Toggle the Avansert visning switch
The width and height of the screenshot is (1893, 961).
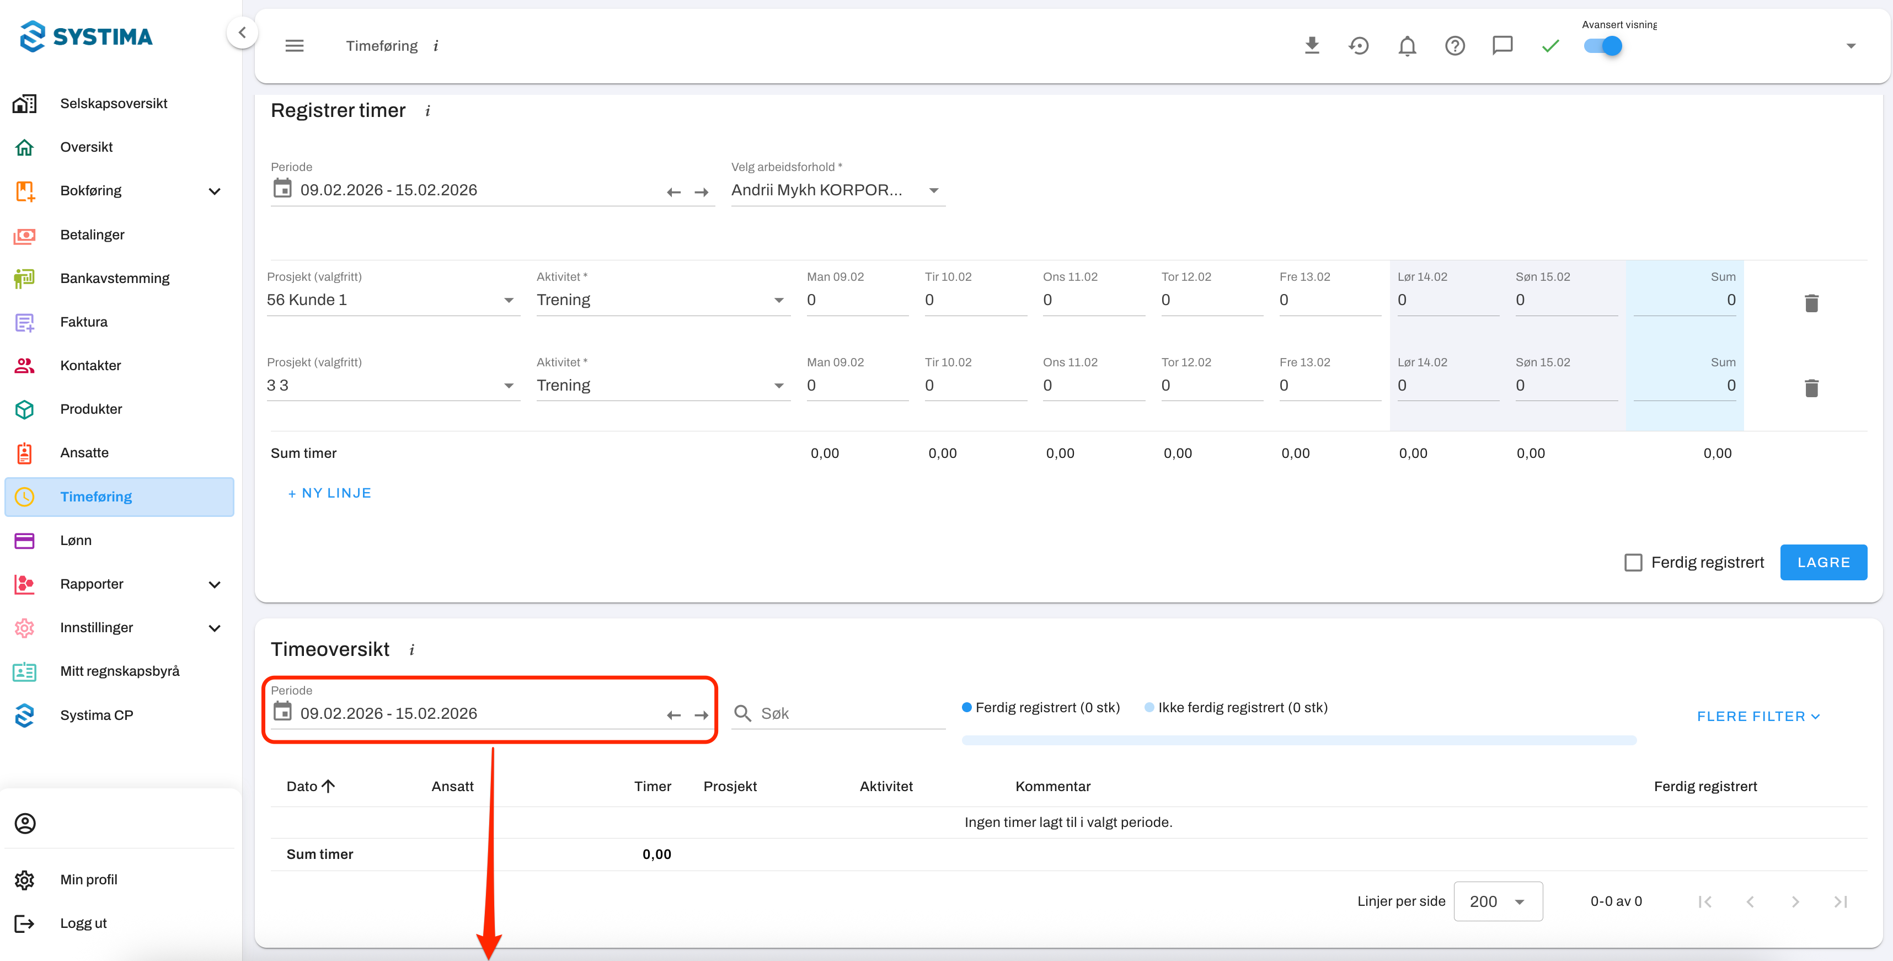click(x=1603, y=46)
